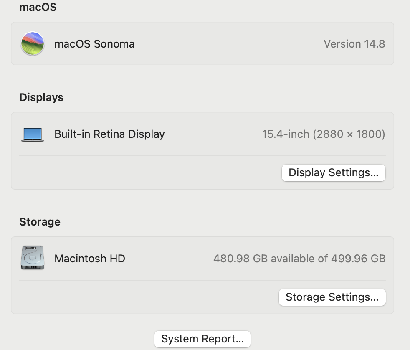Click the Macintosh HD drive icon
Screen dimensions: 410x350
click(x=32, y=258)
